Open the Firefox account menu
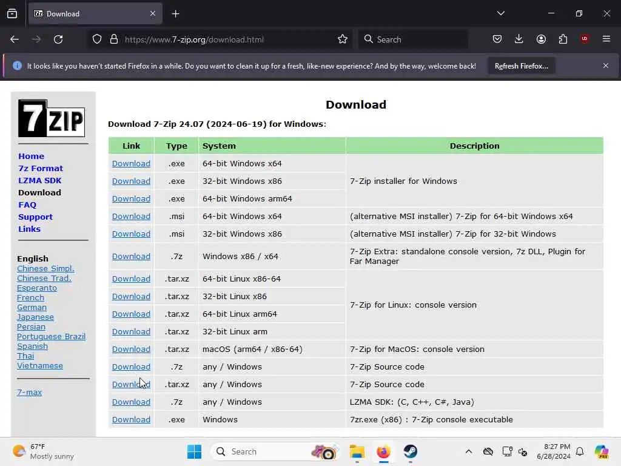The height and width of the screenshot is (466, 621). (541, 39)
